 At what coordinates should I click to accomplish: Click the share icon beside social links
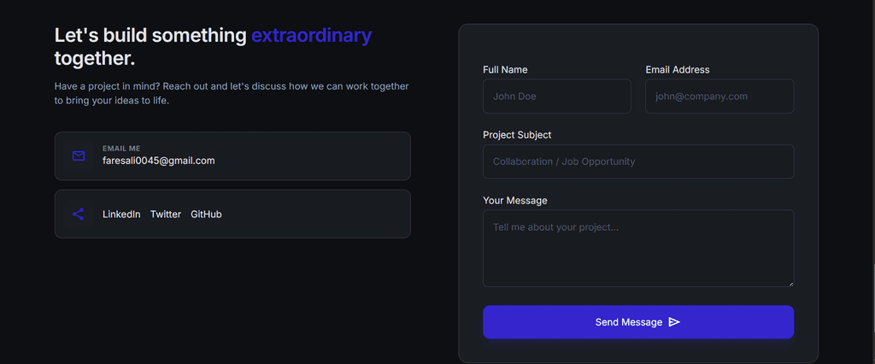[x=78, y=214]
